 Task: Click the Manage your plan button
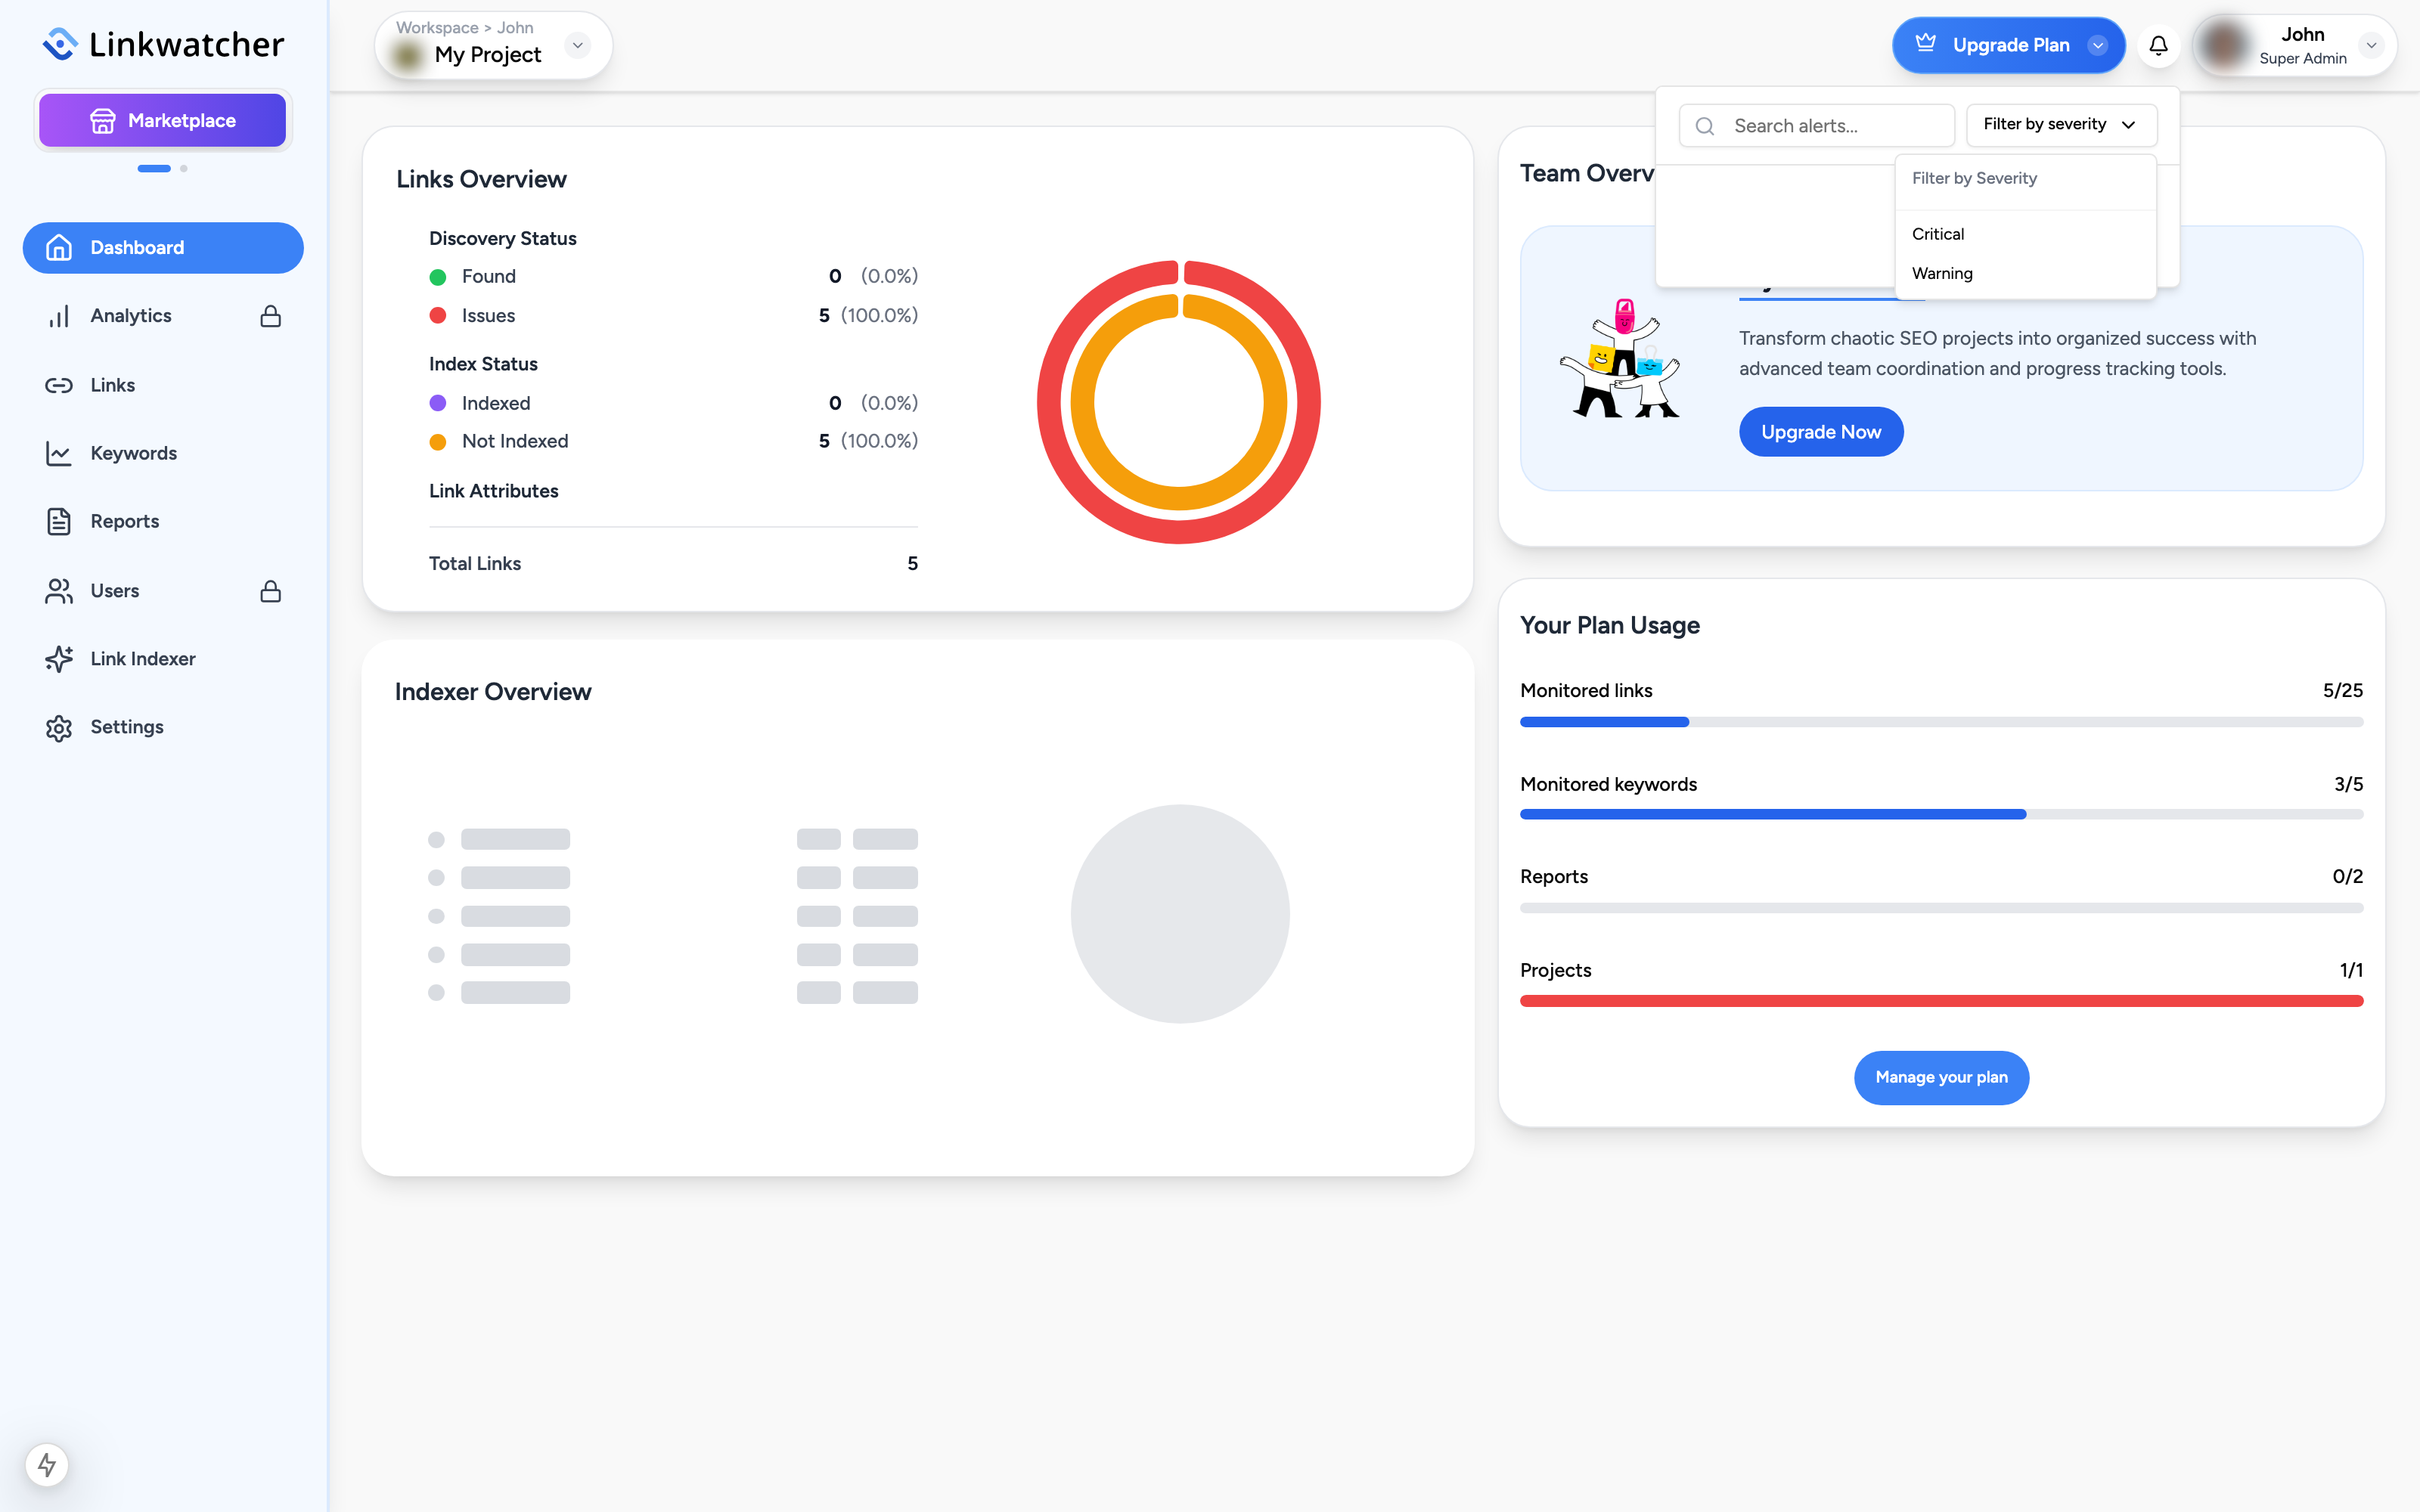pyautogui.click(x=1941, y=1077)
